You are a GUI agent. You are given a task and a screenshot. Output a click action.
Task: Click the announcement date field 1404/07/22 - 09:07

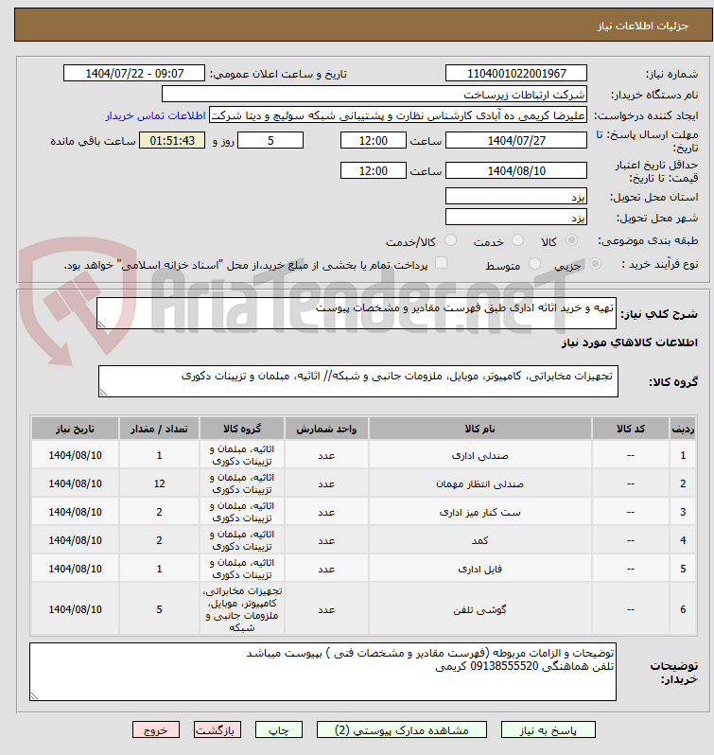point(134,73)
